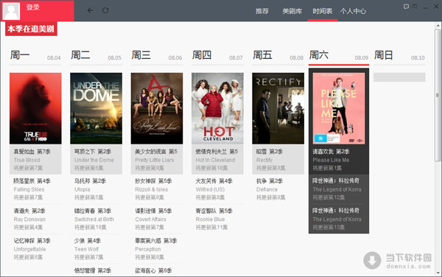The height and width of the screenshot is (277, 442).
Task: Open the Rectify poster thumbnail
Action: (x=278, y=108)
